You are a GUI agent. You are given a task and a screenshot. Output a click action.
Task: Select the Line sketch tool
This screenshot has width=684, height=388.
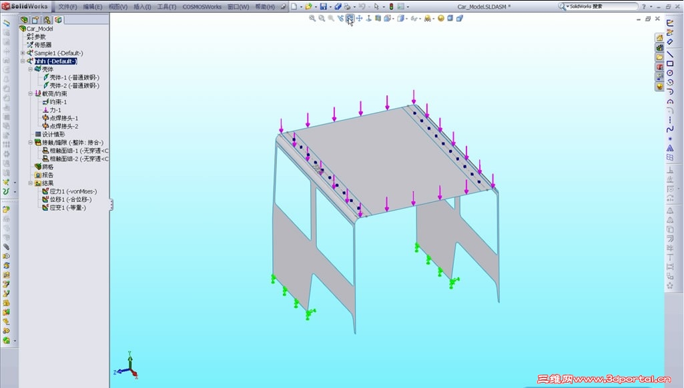click(670, 55)
